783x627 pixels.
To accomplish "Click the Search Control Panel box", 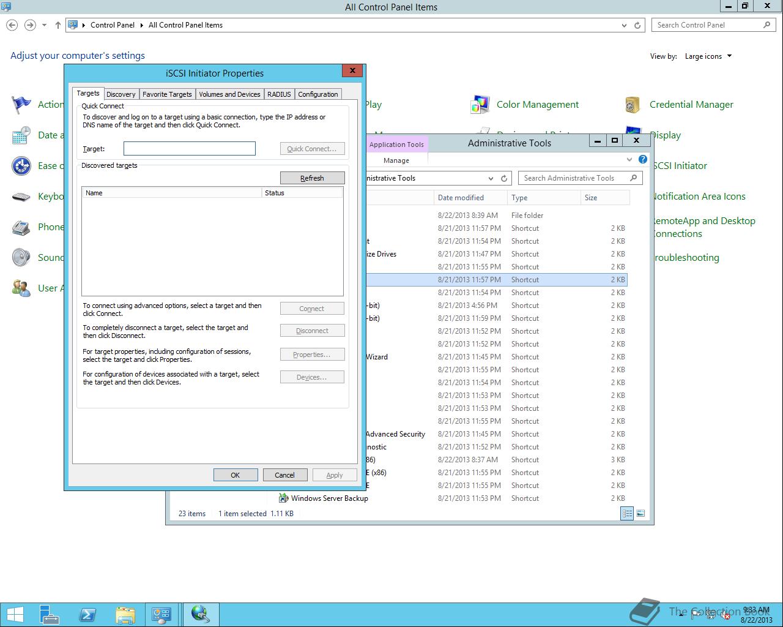I will pos(714,25).
